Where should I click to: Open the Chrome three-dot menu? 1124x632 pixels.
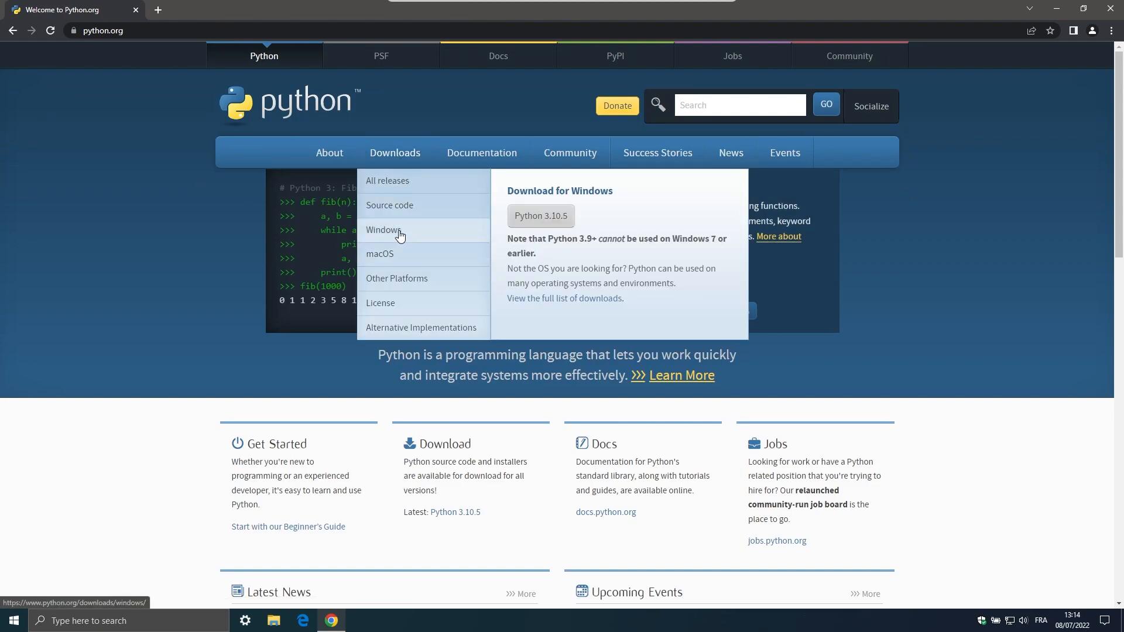pos(1111,30)
